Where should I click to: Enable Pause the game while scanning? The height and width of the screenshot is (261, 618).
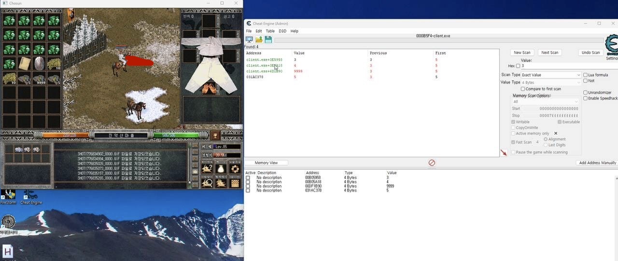click(513, 152)
